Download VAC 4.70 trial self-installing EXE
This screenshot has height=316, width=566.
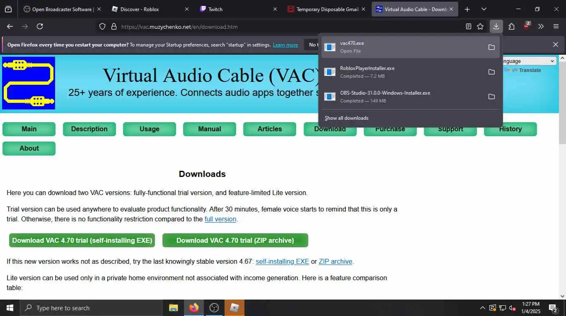[82, 240]
